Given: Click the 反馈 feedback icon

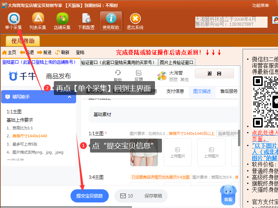Looking at the screenshot, I should coord(139,73).
